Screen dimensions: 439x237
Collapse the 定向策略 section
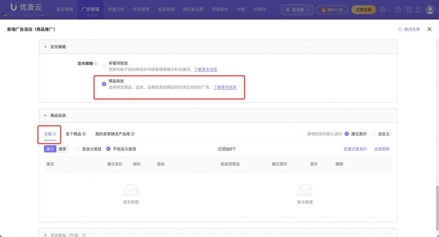45,47
